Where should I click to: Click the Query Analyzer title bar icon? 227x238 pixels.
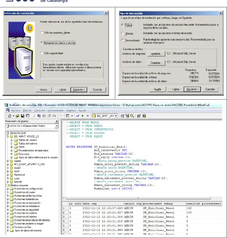[6, 105]
